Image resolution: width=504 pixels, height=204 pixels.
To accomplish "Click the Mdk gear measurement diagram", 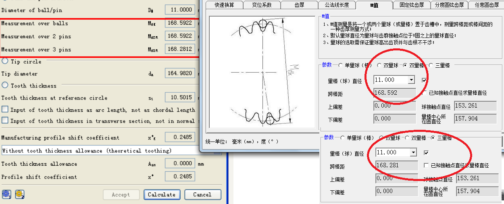I will 262,72.
